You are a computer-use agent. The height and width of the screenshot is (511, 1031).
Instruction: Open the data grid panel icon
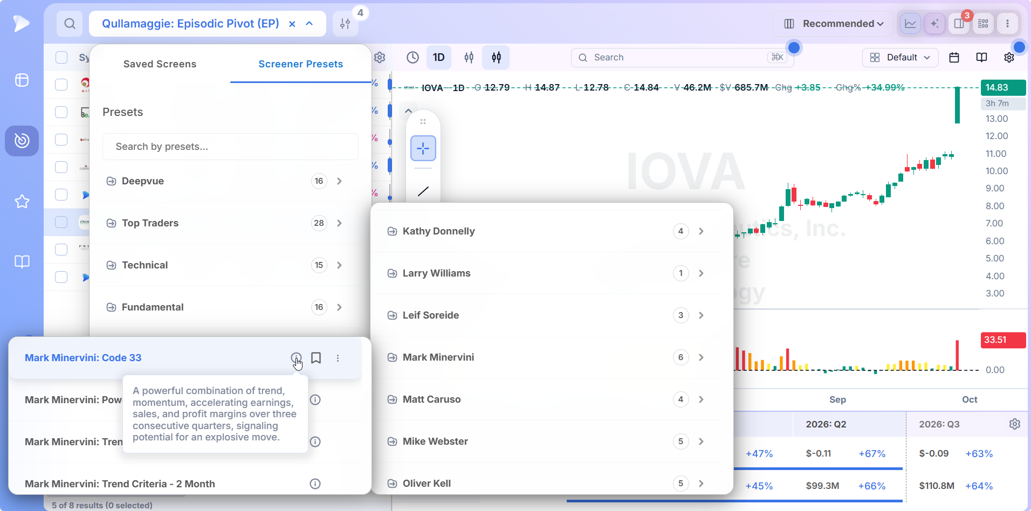coord(983,24)
